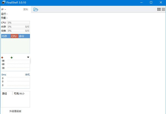This screenshot has height=114, width=166.
Task: Click the 本机 ping target label
Action: pyautogui.click(x=27, y=75)
